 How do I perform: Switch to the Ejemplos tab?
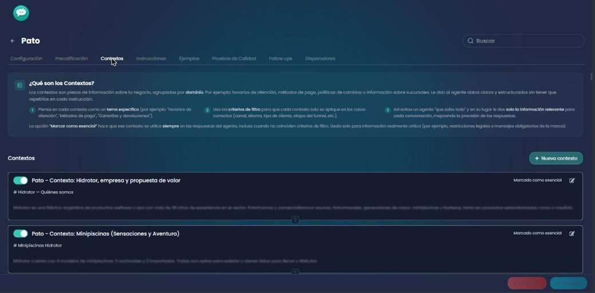[189, 58]
